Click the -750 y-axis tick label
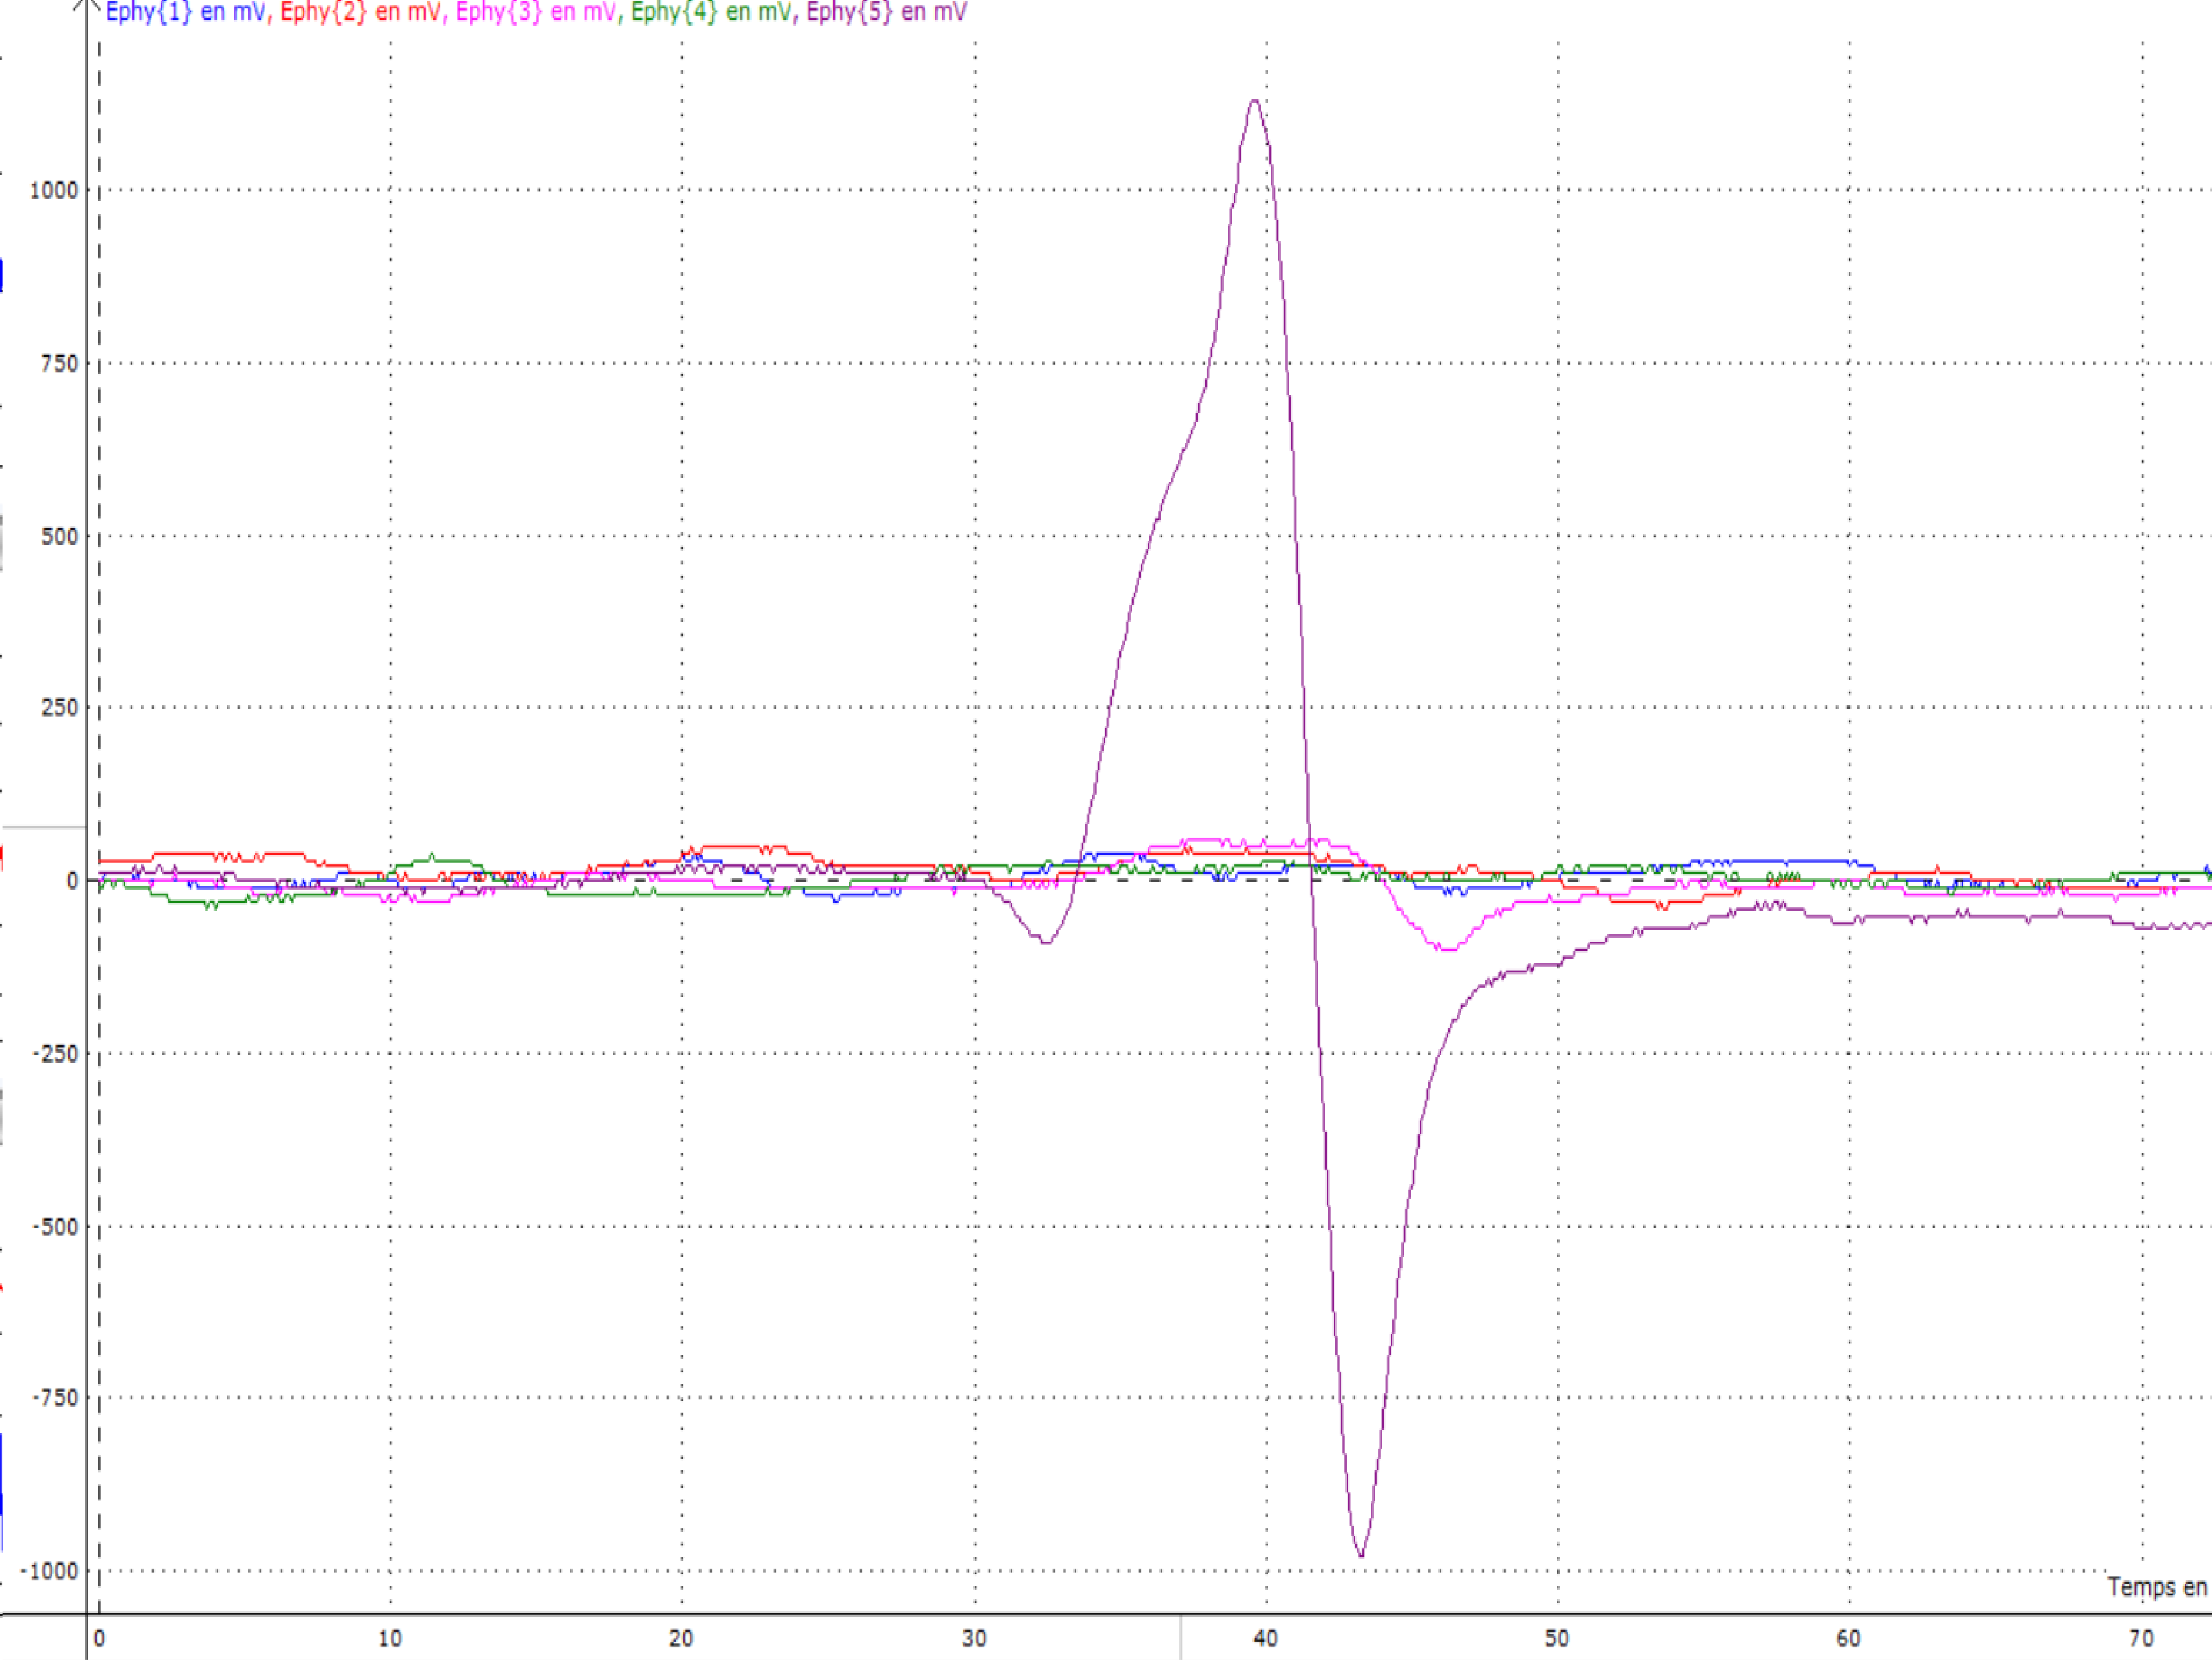The height and width of the screenshot is (1660, 2212). [x=55, y=1398]
